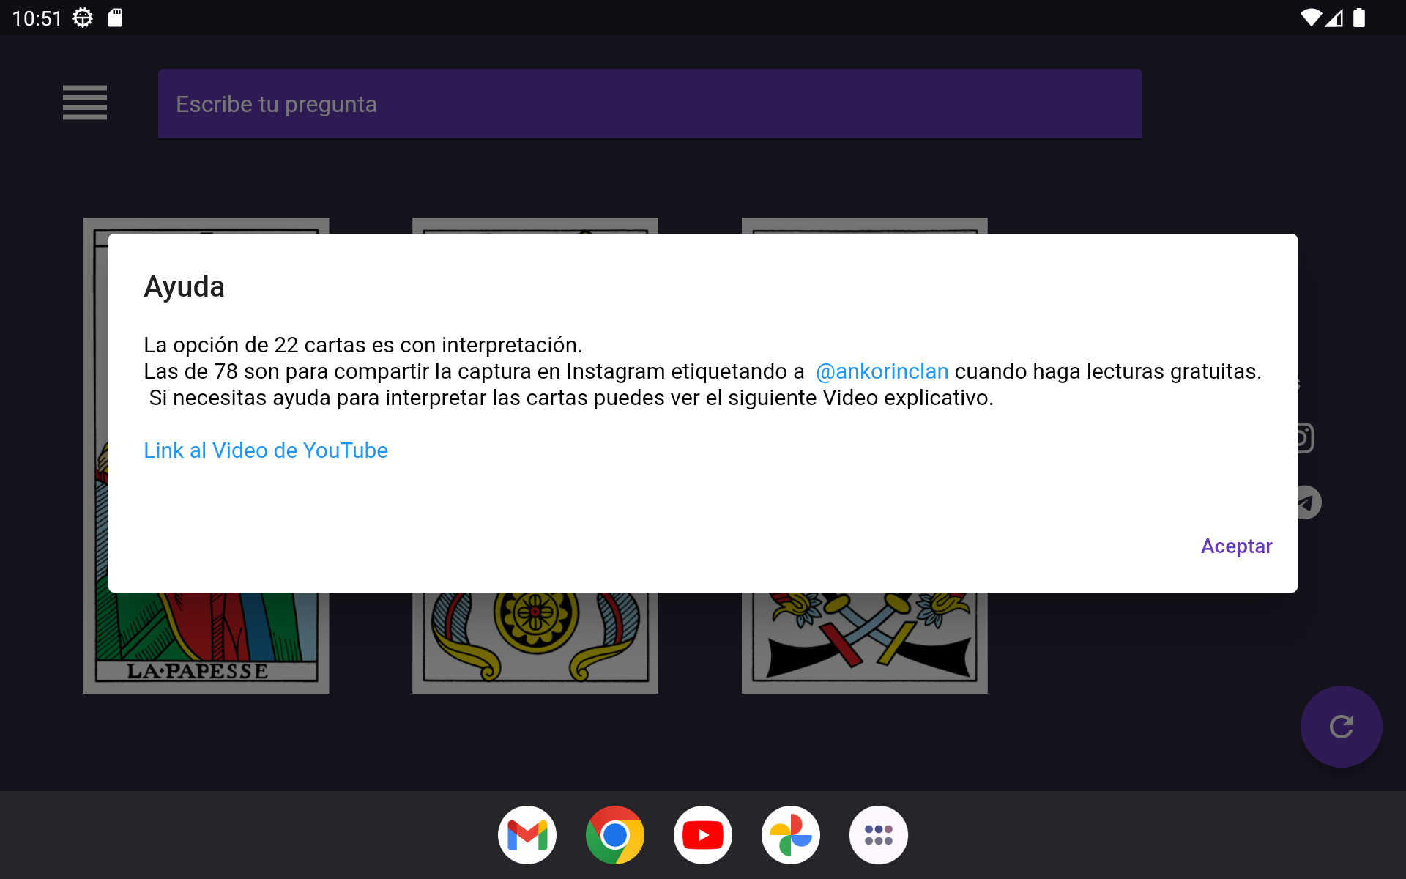Open Gmail from the dock
Screen dimensions: 1406x879
tap(527, 835)
